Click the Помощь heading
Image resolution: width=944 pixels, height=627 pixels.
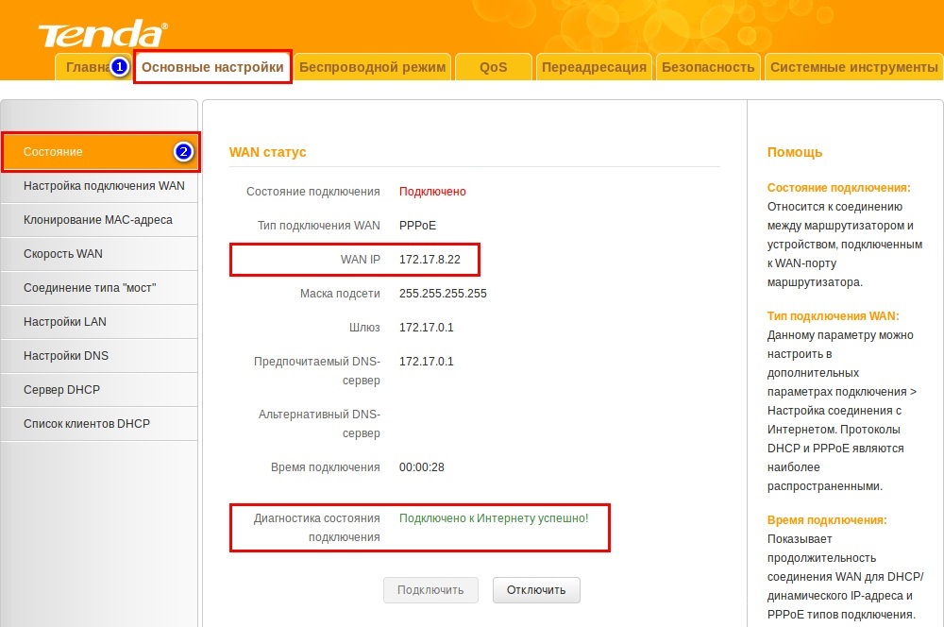(x=795, y=152)
